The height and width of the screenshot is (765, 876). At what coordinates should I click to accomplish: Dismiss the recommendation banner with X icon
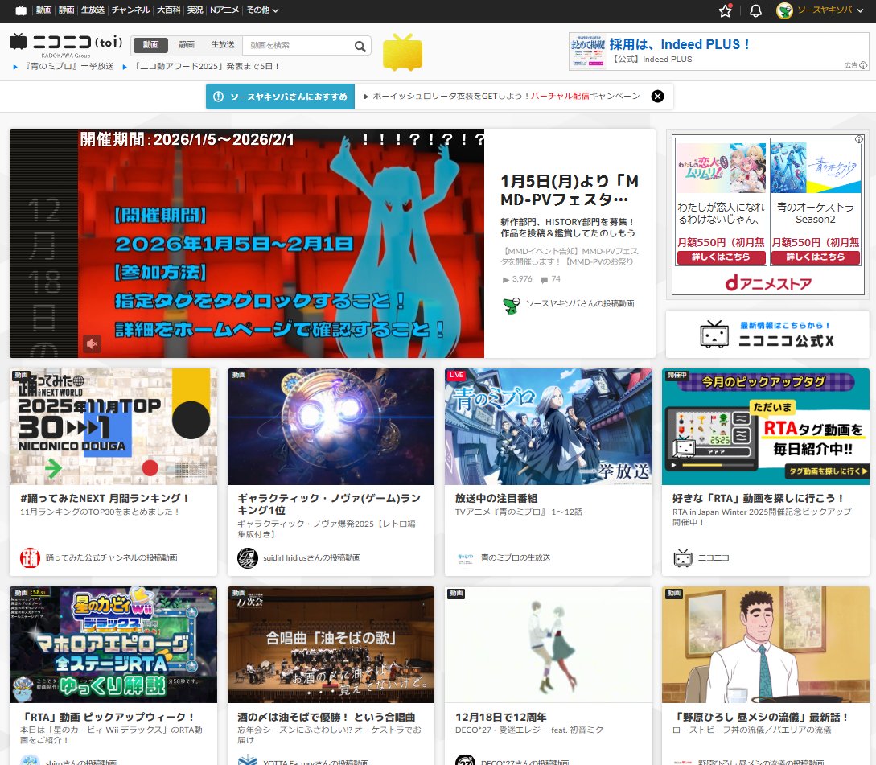[x=657, y=96]
